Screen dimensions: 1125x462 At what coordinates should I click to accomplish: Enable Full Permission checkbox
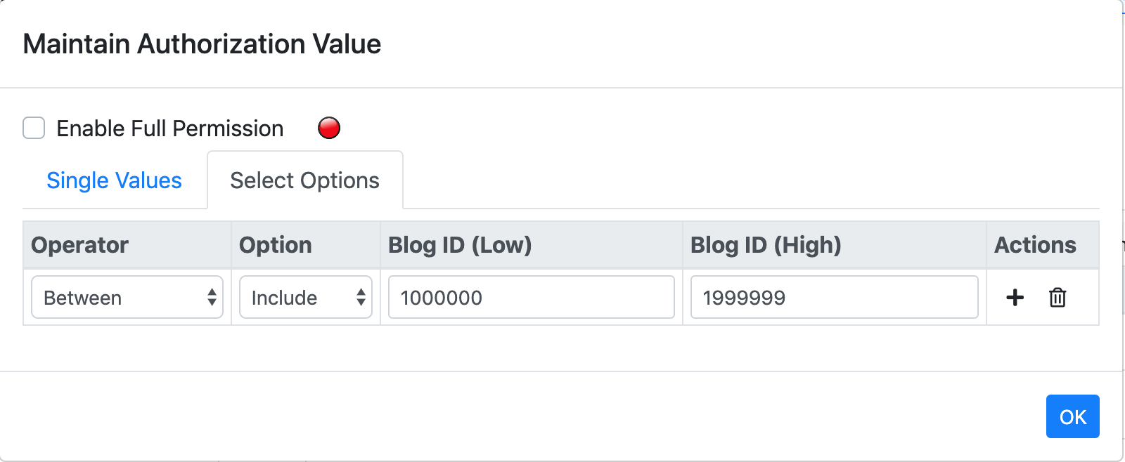point(34,128)
